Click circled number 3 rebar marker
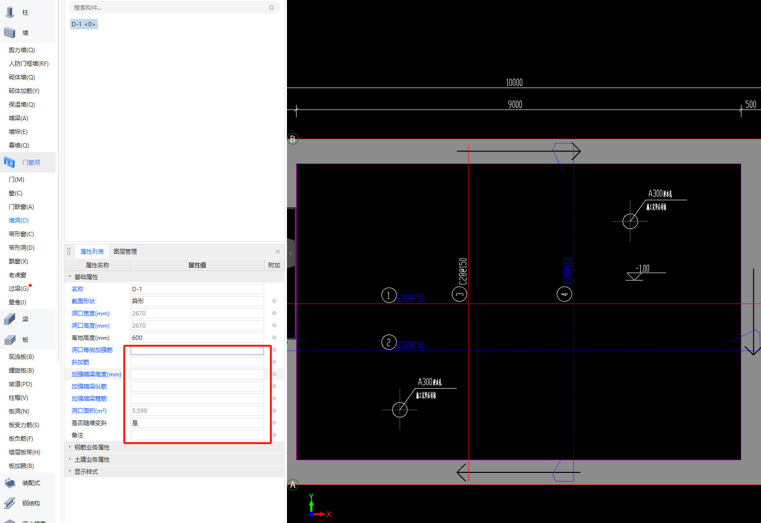Viewport: 761px width, 523px height. (459, 294)
